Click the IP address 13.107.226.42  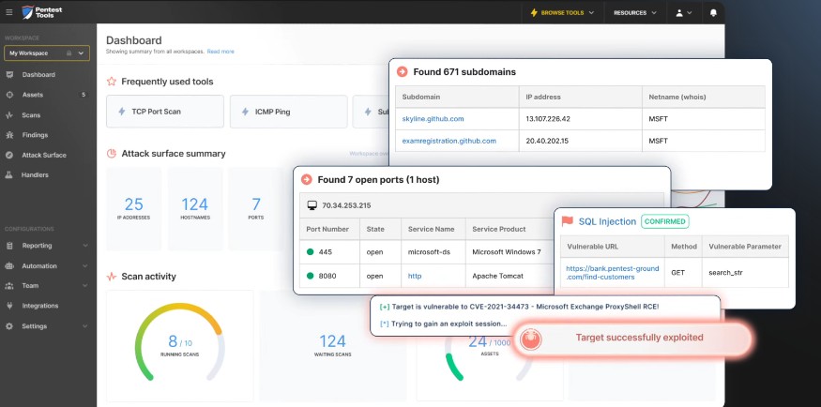point(548,119)
